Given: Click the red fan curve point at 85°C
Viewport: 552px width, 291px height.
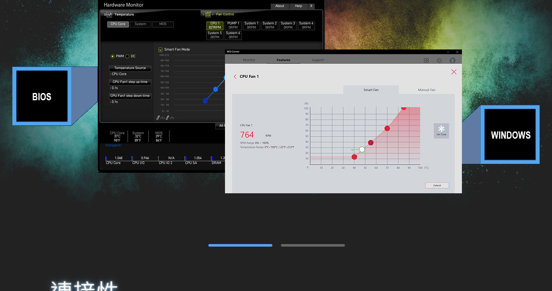Looking at the screenshot, I should pos(403,108).
